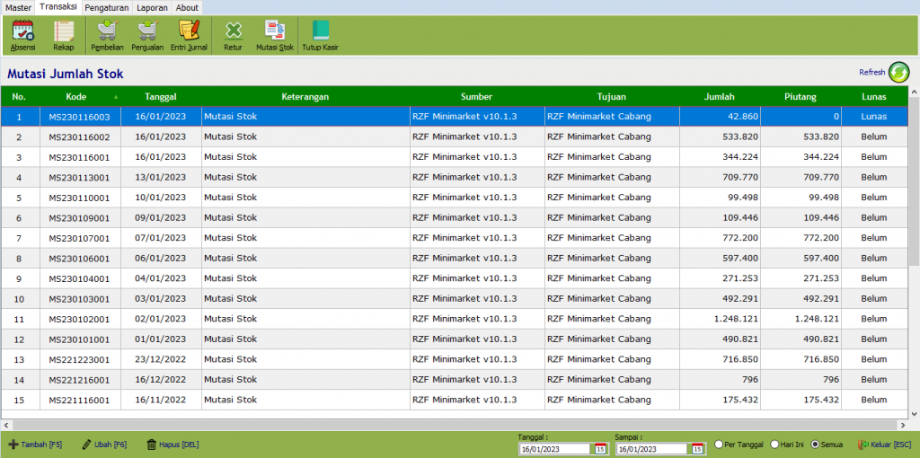This screenshot has width=920, height=458.
Task: Open the Pembelian purchase cart
Action: coord(107,35)
